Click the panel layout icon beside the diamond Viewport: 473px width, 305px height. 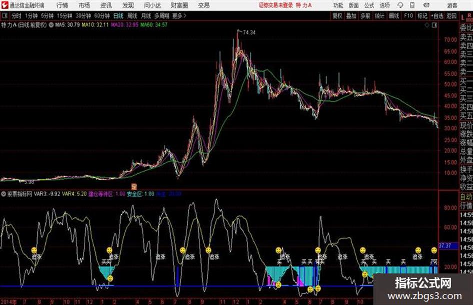(434, 25)
